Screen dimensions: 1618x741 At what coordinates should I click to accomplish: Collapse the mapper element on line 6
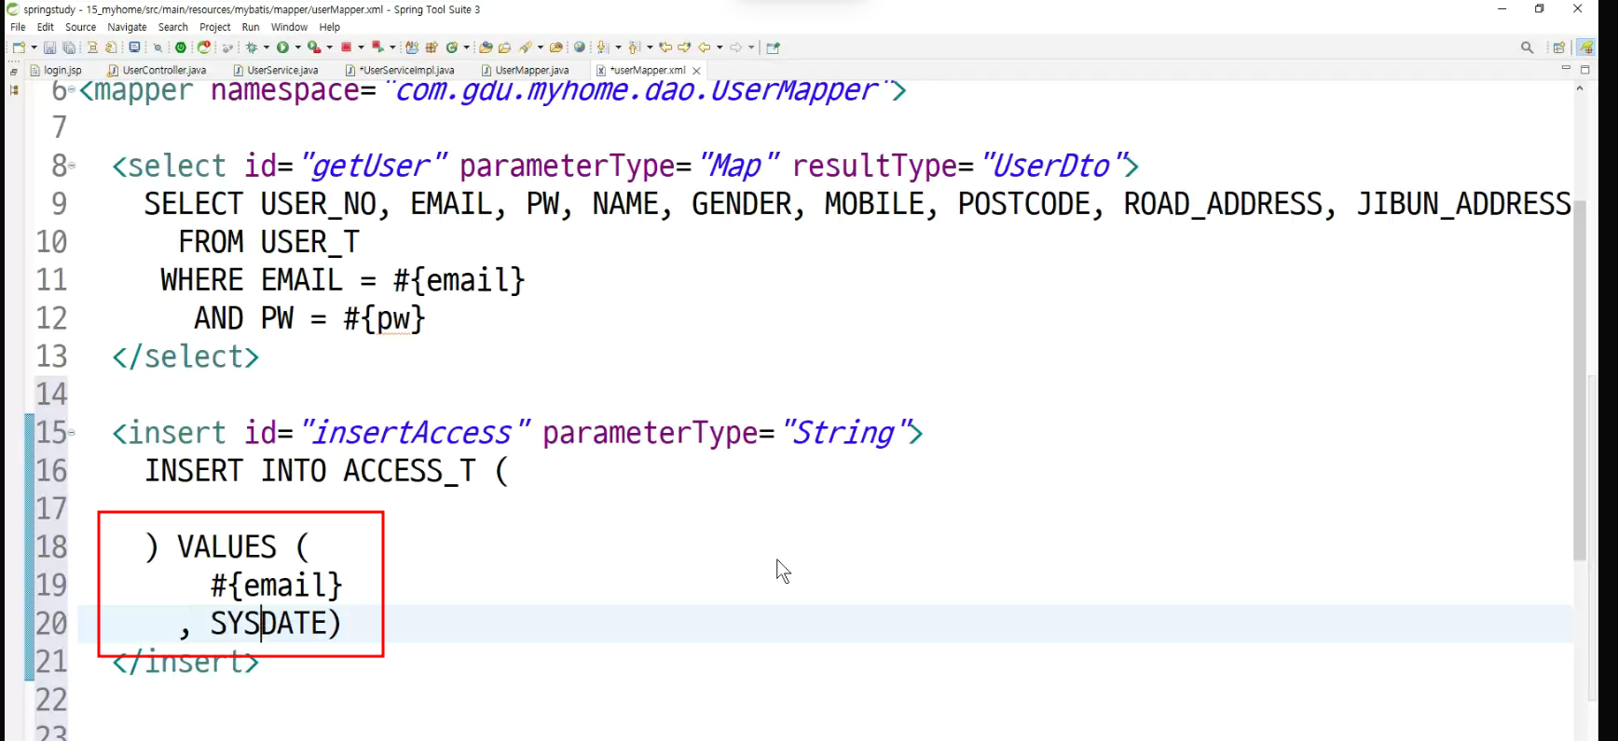pos(72,89)
